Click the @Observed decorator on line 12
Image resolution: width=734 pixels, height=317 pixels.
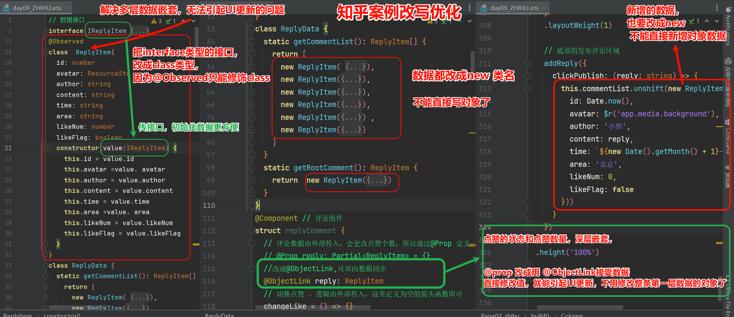(x=66, y=41)
